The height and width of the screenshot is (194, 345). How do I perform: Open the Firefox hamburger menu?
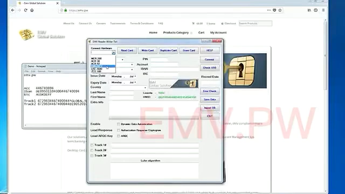point(323,10)
